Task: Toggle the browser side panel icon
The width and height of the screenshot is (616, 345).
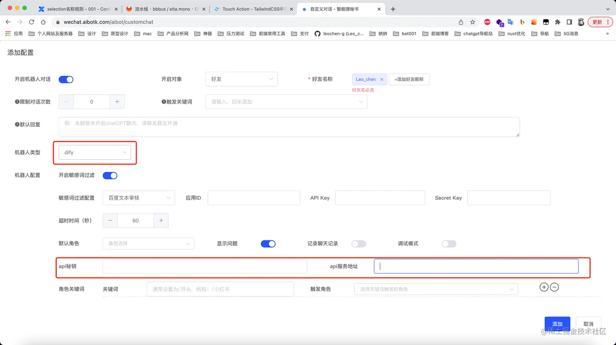Action: click(569, 22)
